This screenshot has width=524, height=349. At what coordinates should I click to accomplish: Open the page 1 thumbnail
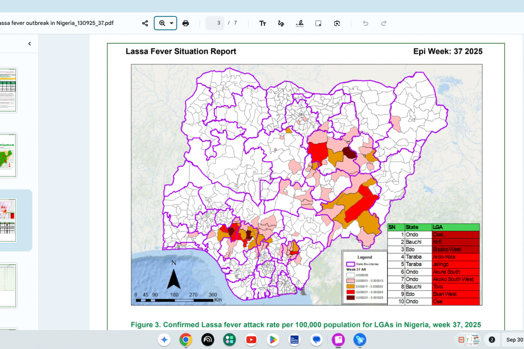(x=9, y=90)
